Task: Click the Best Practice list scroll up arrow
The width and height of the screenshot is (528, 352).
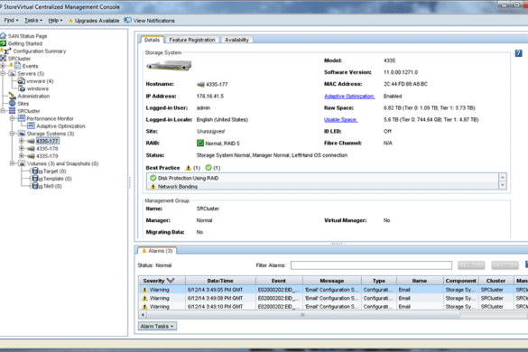Action: tap(503, 177)
